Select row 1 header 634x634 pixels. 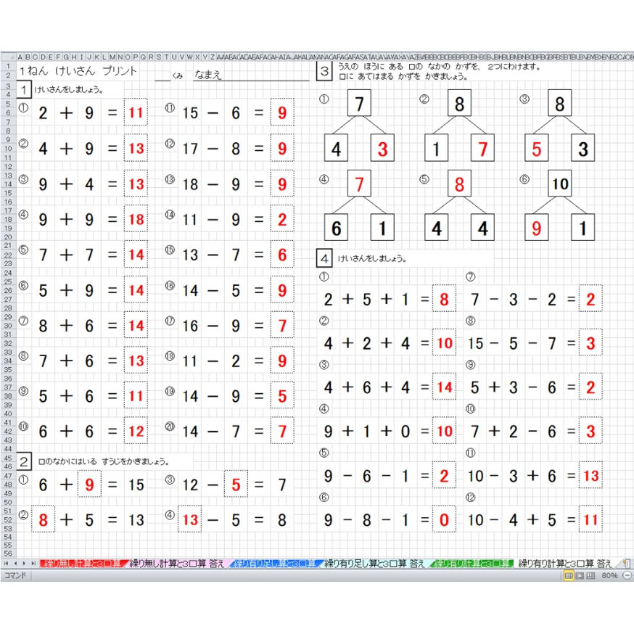pos(8,66)
